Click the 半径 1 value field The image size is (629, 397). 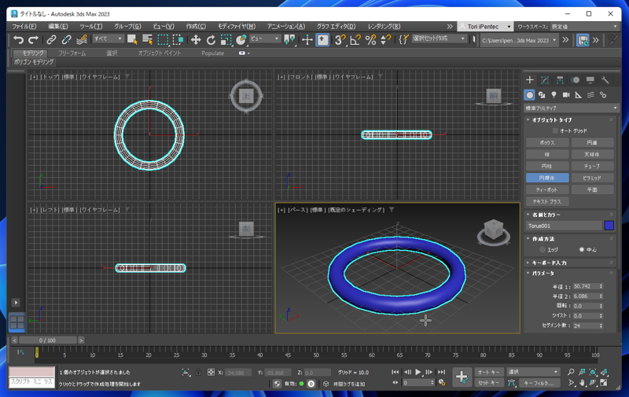click(585, 286)
